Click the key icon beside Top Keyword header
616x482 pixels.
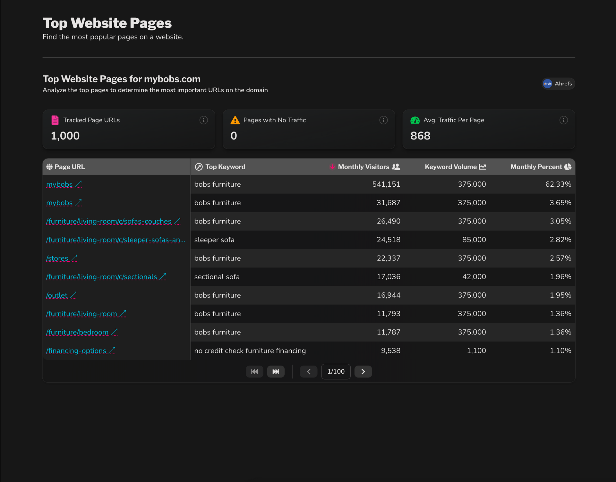coord(199,167)
